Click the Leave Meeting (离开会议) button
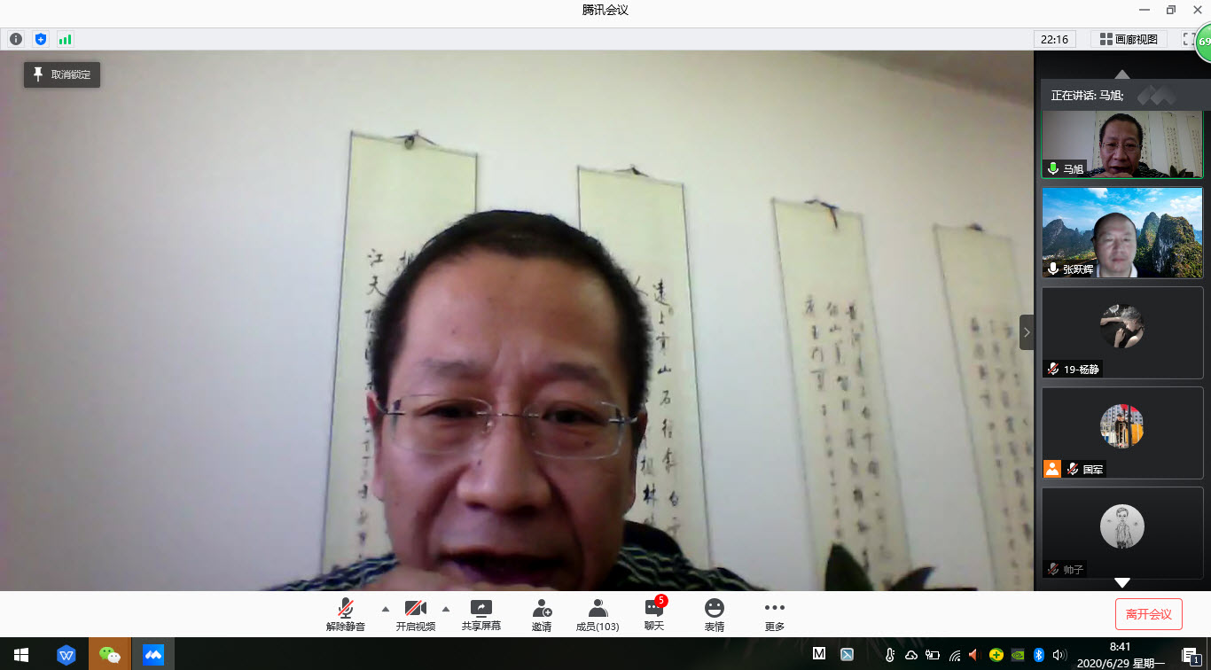 coord(1148,614)
